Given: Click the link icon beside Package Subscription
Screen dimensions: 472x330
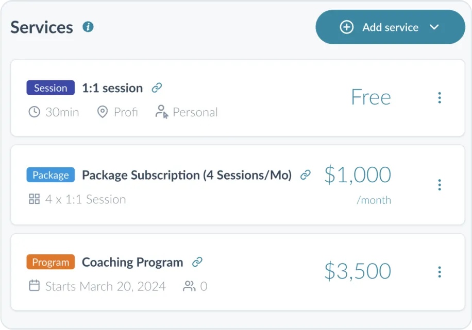Looking at the screenshot, I should click(x=305, y=175).
